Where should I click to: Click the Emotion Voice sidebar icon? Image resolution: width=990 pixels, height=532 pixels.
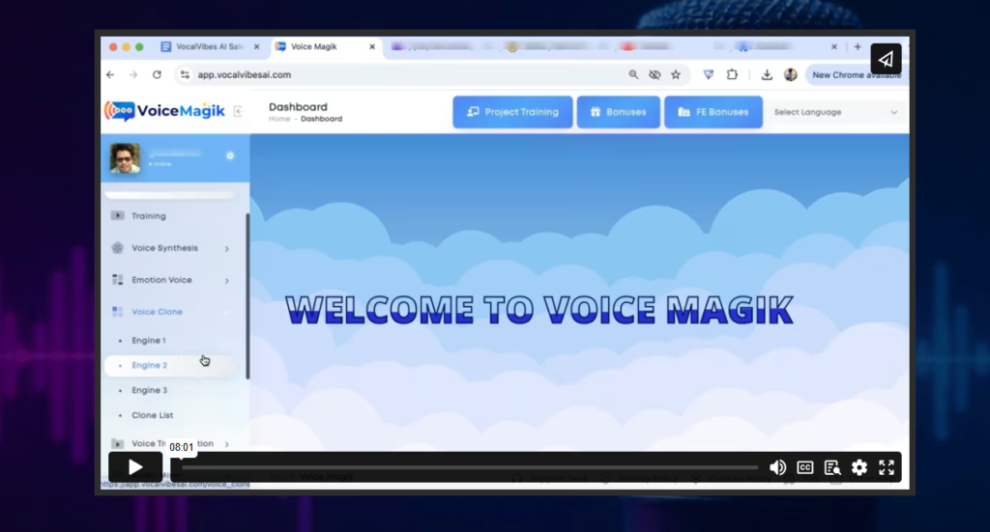pyautogui.click(x=117, y=279)
